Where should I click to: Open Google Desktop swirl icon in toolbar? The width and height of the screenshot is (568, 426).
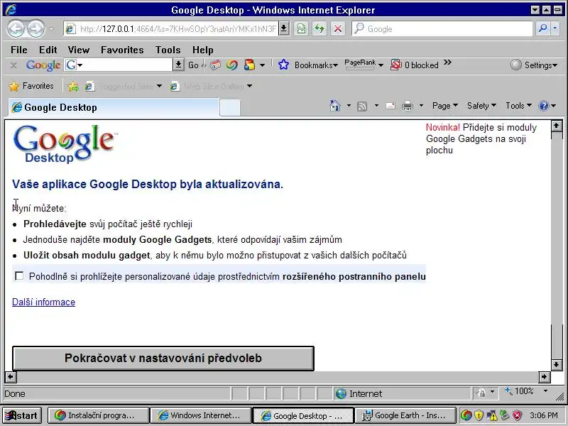click(x=232, y=65)
